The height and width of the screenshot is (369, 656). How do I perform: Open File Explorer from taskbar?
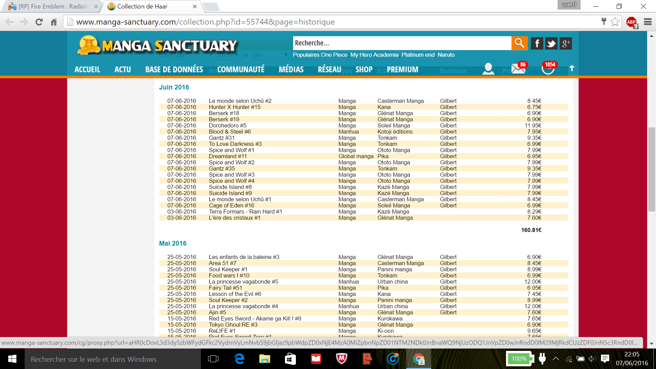(264, 359)
